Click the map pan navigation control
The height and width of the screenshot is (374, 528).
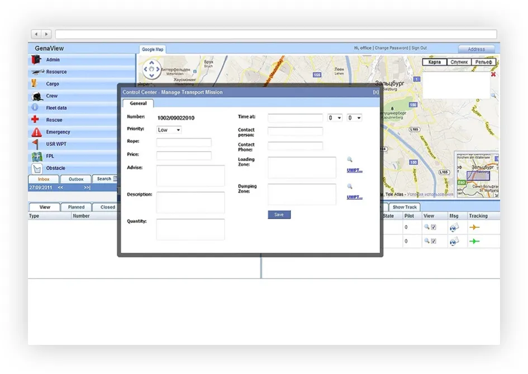point(151,69)
